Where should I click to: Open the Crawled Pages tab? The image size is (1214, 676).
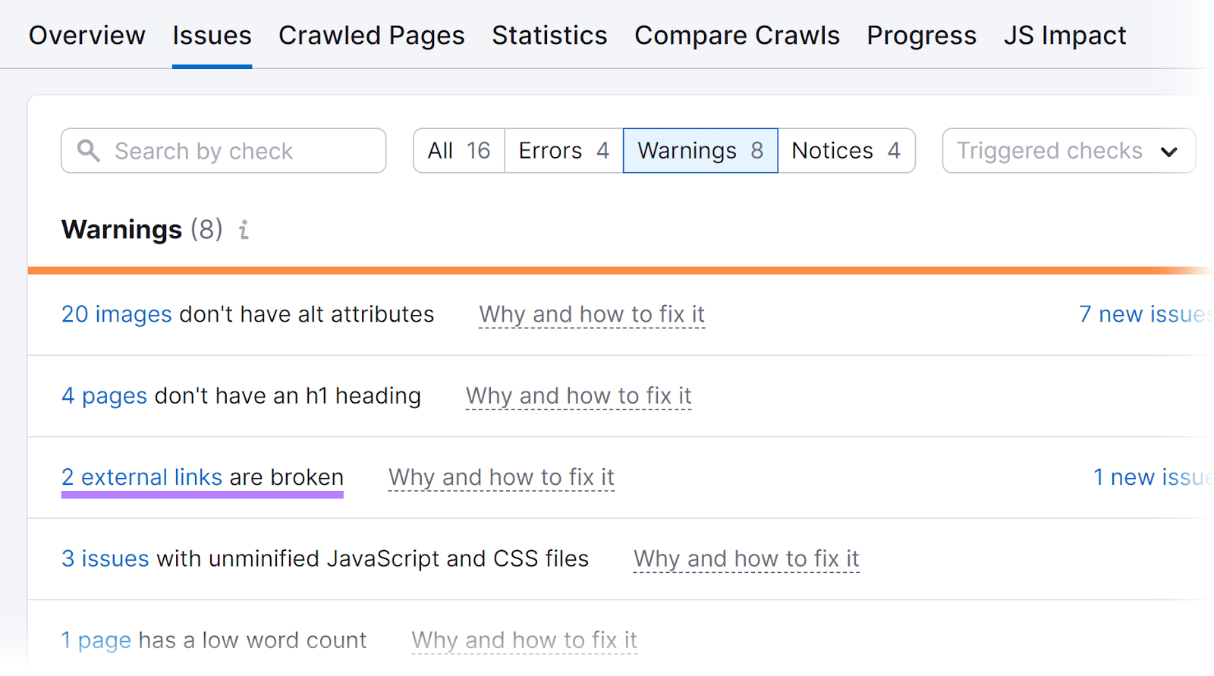(x=371, y=35)
